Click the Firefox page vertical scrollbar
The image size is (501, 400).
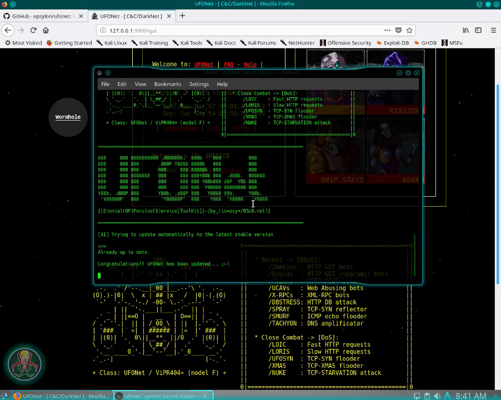point(498,184)
